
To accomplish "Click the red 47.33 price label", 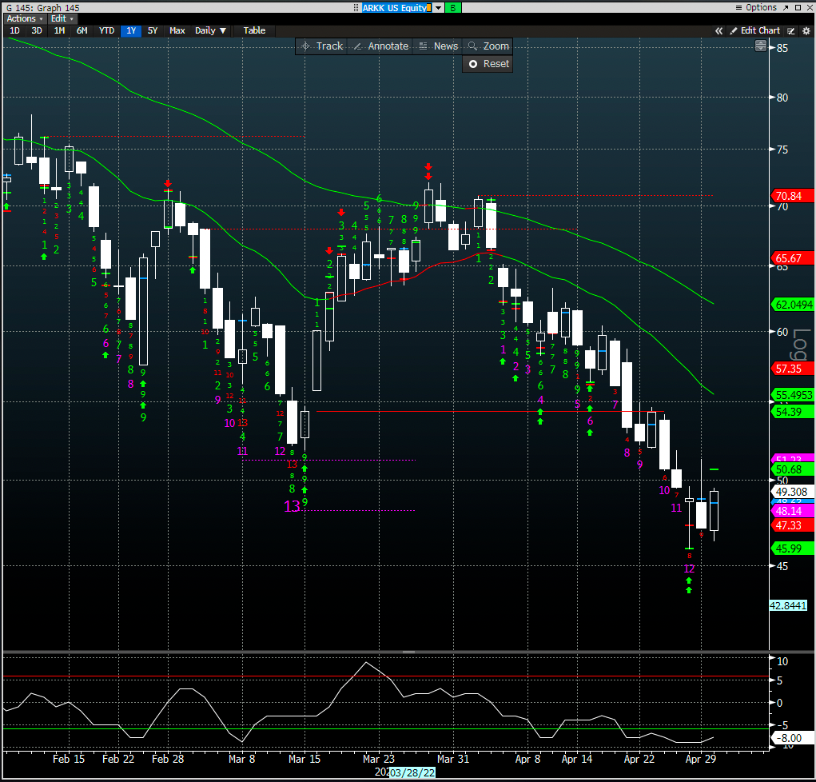I will (791, 525).
